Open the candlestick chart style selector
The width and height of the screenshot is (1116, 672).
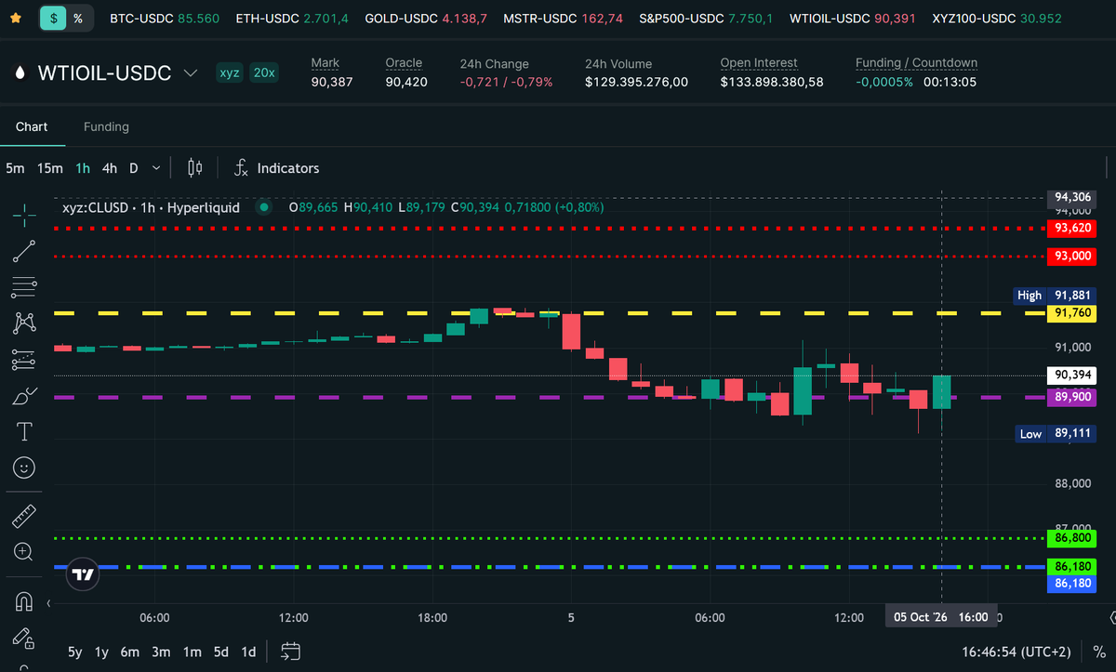coord(194,168)
